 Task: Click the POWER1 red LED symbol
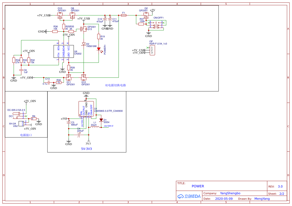coord(99,49)
